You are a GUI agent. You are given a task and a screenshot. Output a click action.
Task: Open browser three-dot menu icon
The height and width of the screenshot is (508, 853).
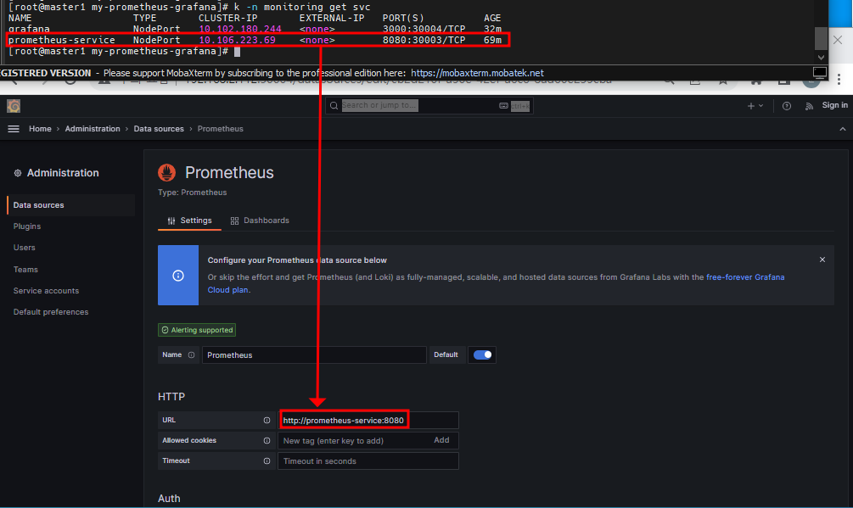839,80
